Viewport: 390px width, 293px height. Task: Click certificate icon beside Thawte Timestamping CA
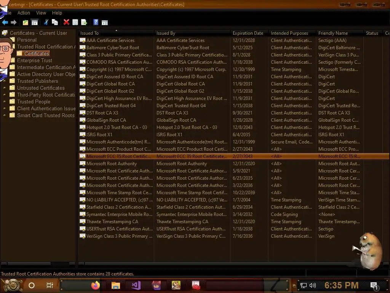(x=82, y=222)
